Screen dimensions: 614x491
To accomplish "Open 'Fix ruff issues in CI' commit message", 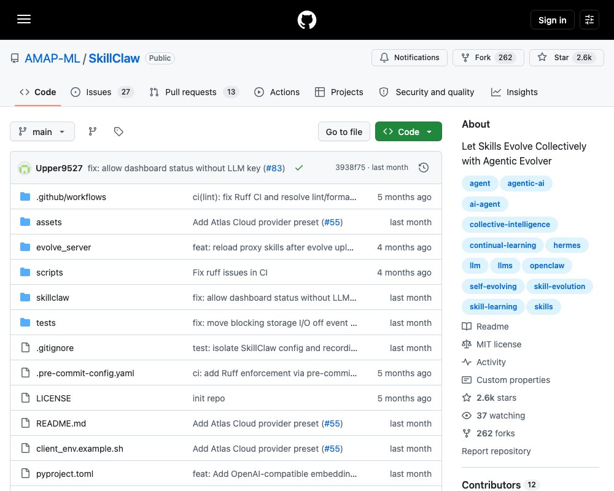I will [x=230, y=273].
